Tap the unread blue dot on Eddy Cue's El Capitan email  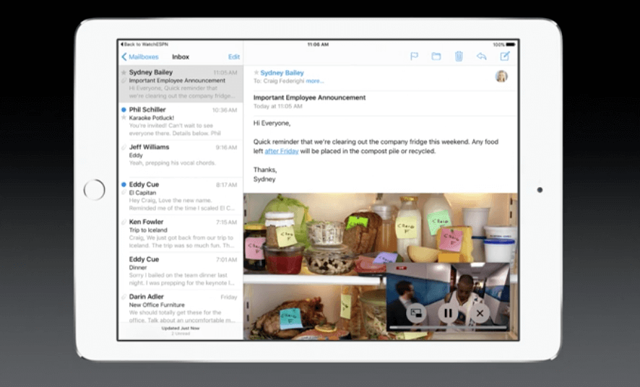coord(124,184)
